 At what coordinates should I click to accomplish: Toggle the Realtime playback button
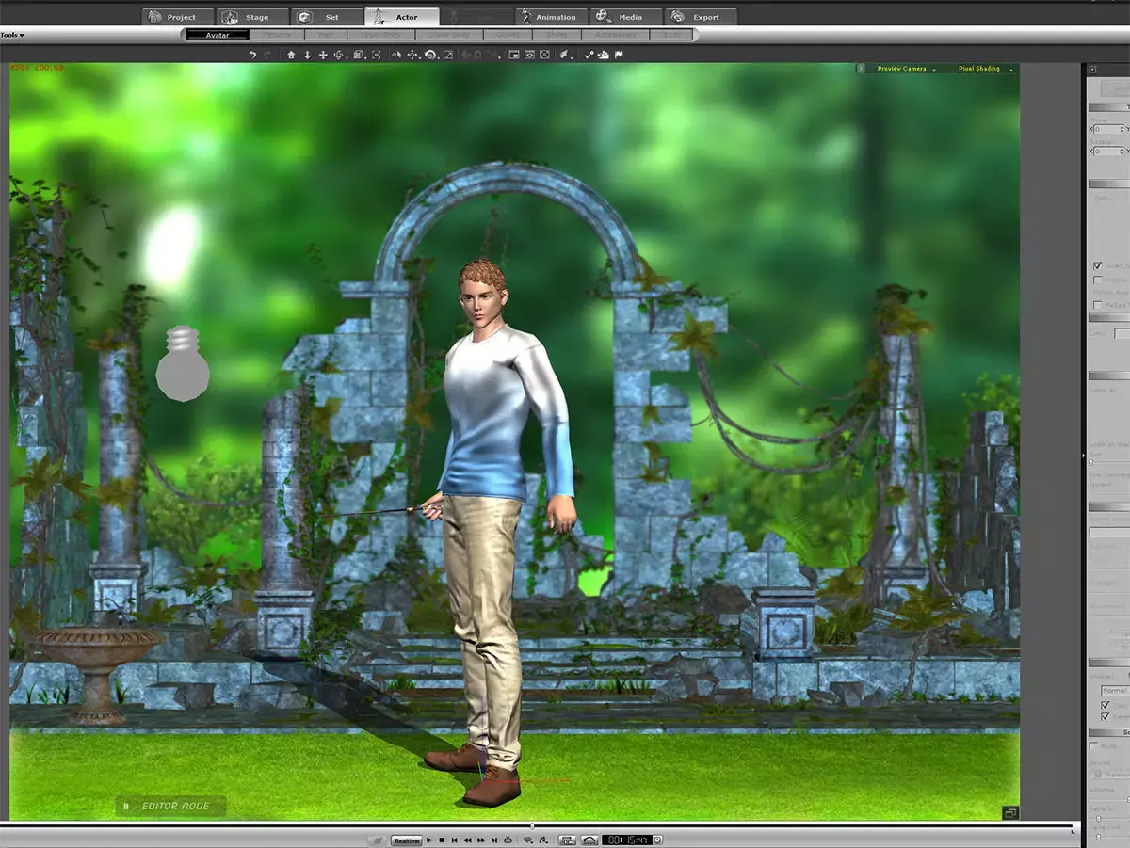pos(407,840)
